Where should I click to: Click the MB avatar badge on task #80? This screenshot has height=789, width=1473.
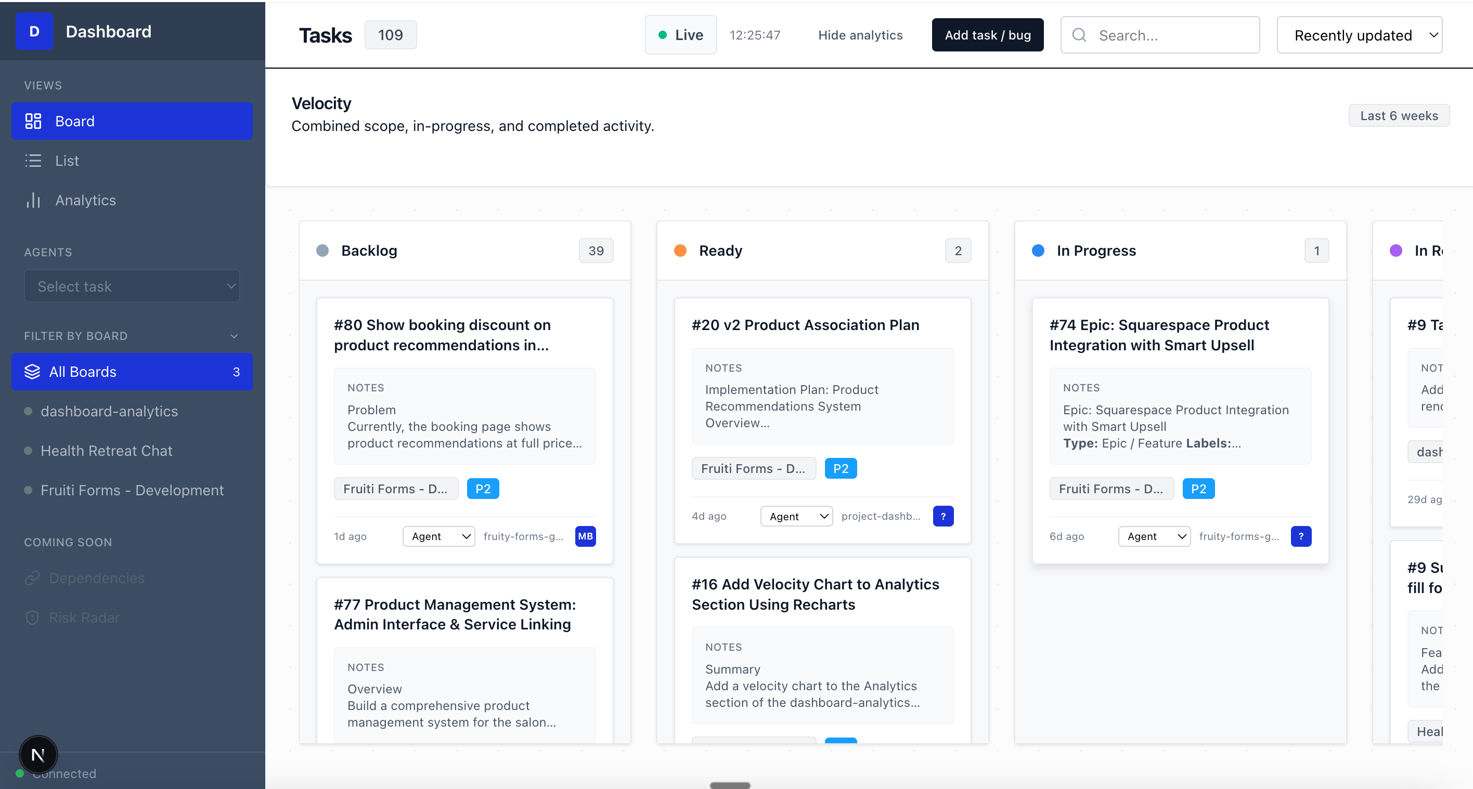coord(585,536)
